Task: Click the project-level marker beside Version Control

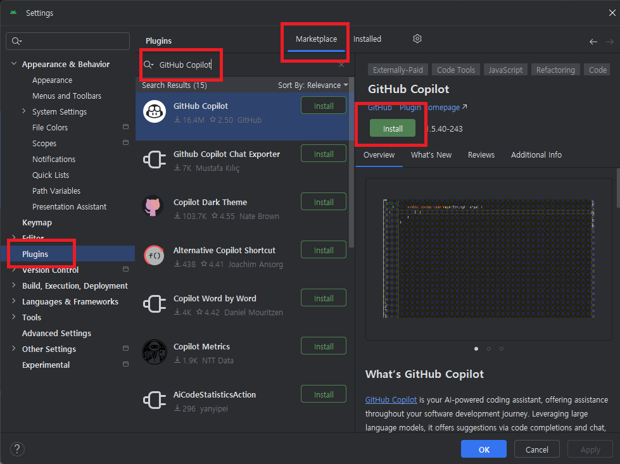Action: [x=126, y=269]
